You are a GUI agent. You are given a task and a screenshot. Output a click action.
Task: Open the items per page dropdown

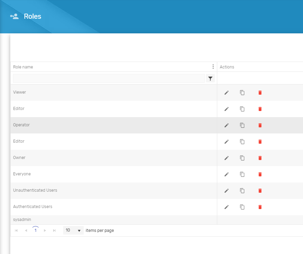[x=73, y=230]
